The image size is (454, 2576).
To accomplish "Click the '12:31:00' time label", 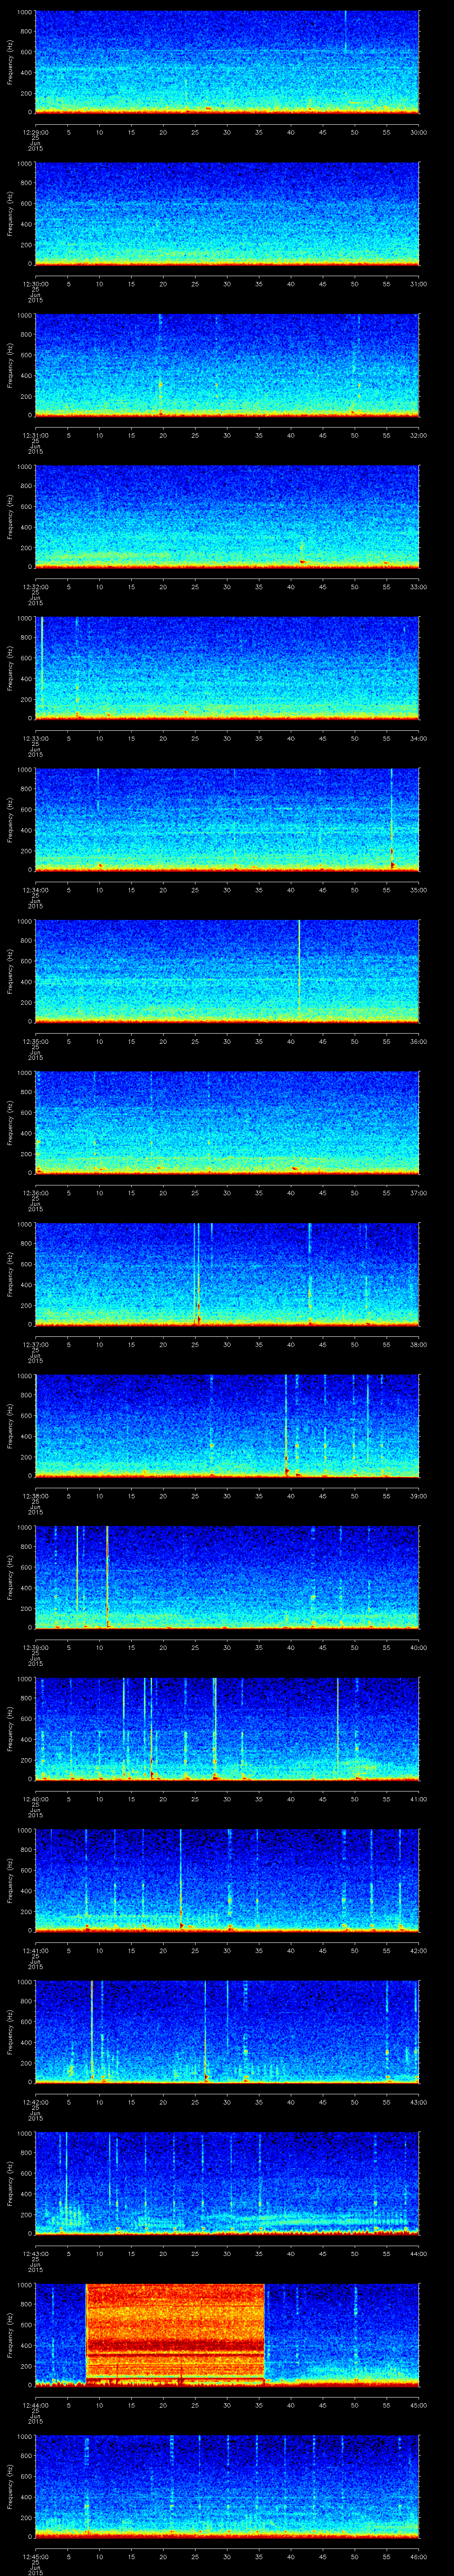I will 36,435.
